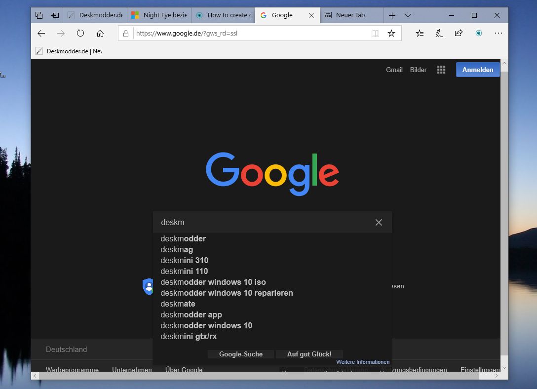The image size is (537, 389).
Task: Open a new tab with plus button
Action: tap(392, 15)
